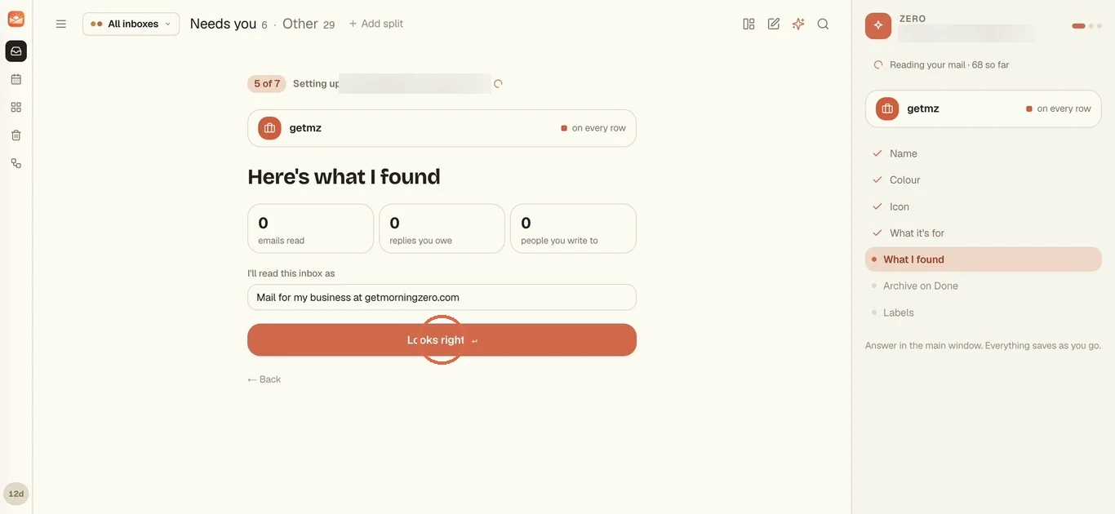The height and width of the screenshot is (514, 1115).
Task: Click the emails read stat card
Action: click(310, 228)
